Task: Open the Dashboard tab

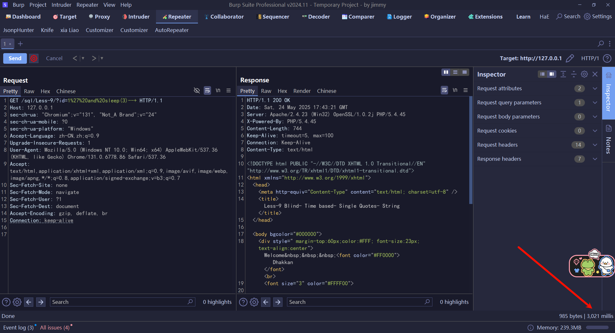Action: pyautogui.click(x=23, y=17)
